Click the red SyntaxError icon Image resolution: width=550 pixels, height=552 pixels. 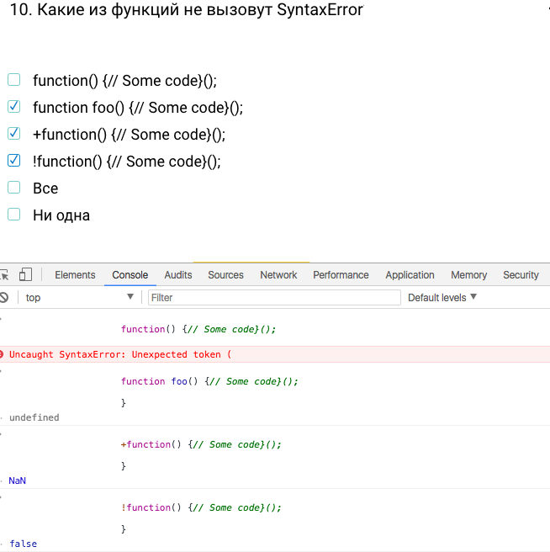point(2,354)
